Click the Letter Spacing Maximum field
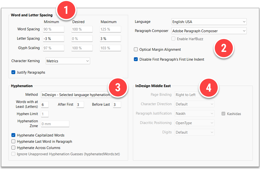 point(110,39)
